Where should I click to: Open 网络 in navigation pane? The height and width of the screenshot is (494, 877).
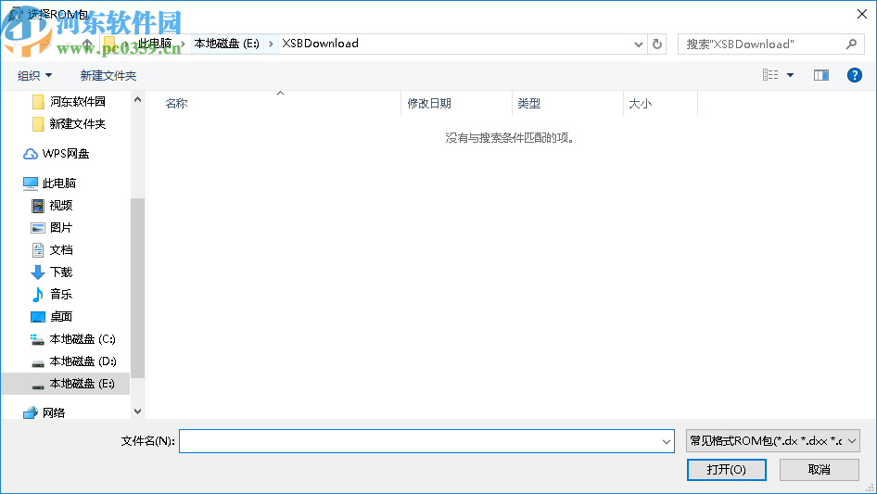(x=54, y=412)
